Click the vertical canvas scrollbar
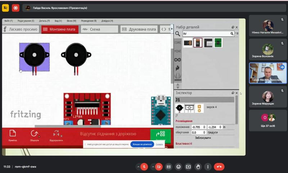This screenshot has width=288, height=173. [172, 66]
